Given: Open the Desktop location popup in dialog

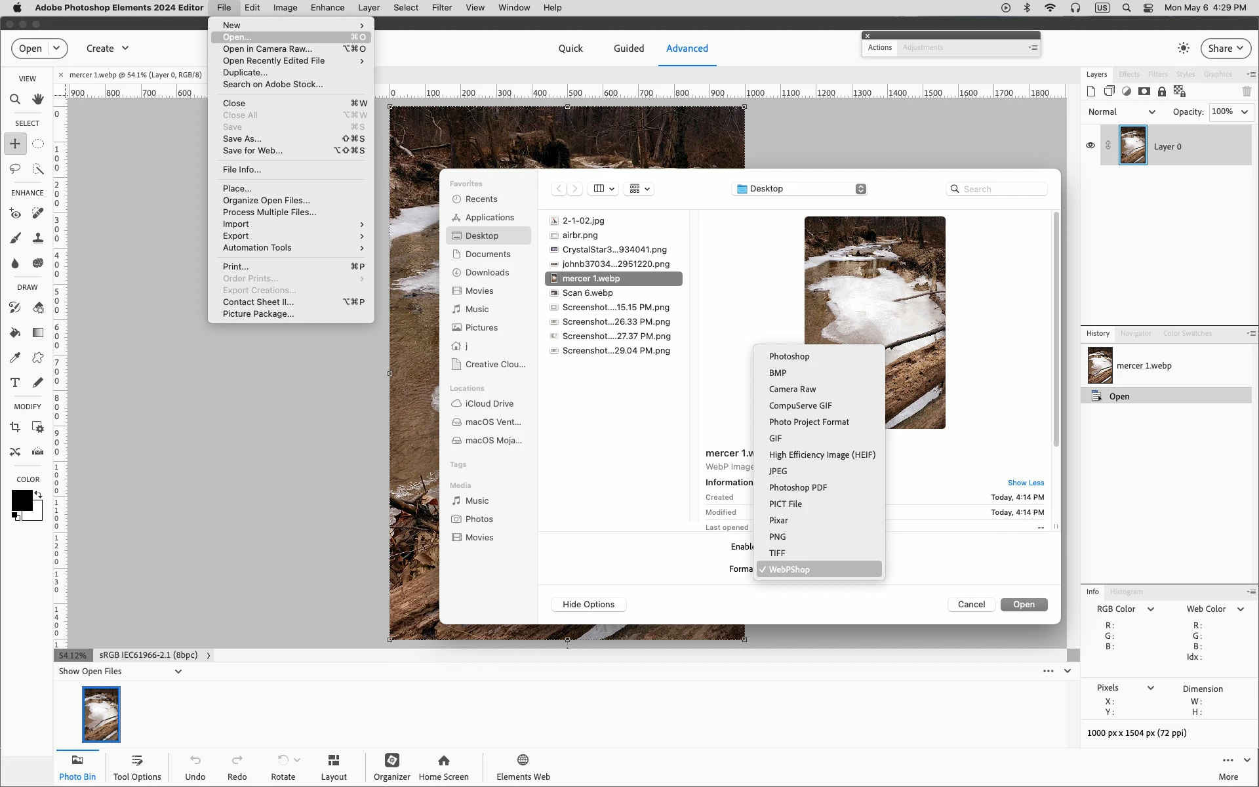Looking at the screenshot, I should pos(801,189).
